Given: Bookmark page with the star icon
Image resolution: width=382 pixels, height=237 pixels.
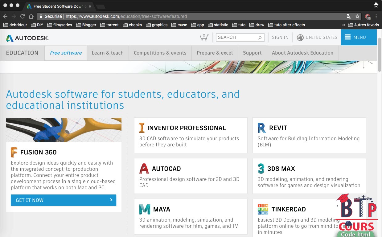Looking at the screenshot, I should pyautogui.click(x=357, y=16).
